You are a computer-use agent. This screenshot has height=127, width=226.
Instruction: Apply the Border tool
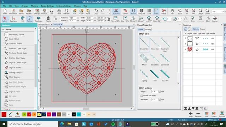point(215,19)
